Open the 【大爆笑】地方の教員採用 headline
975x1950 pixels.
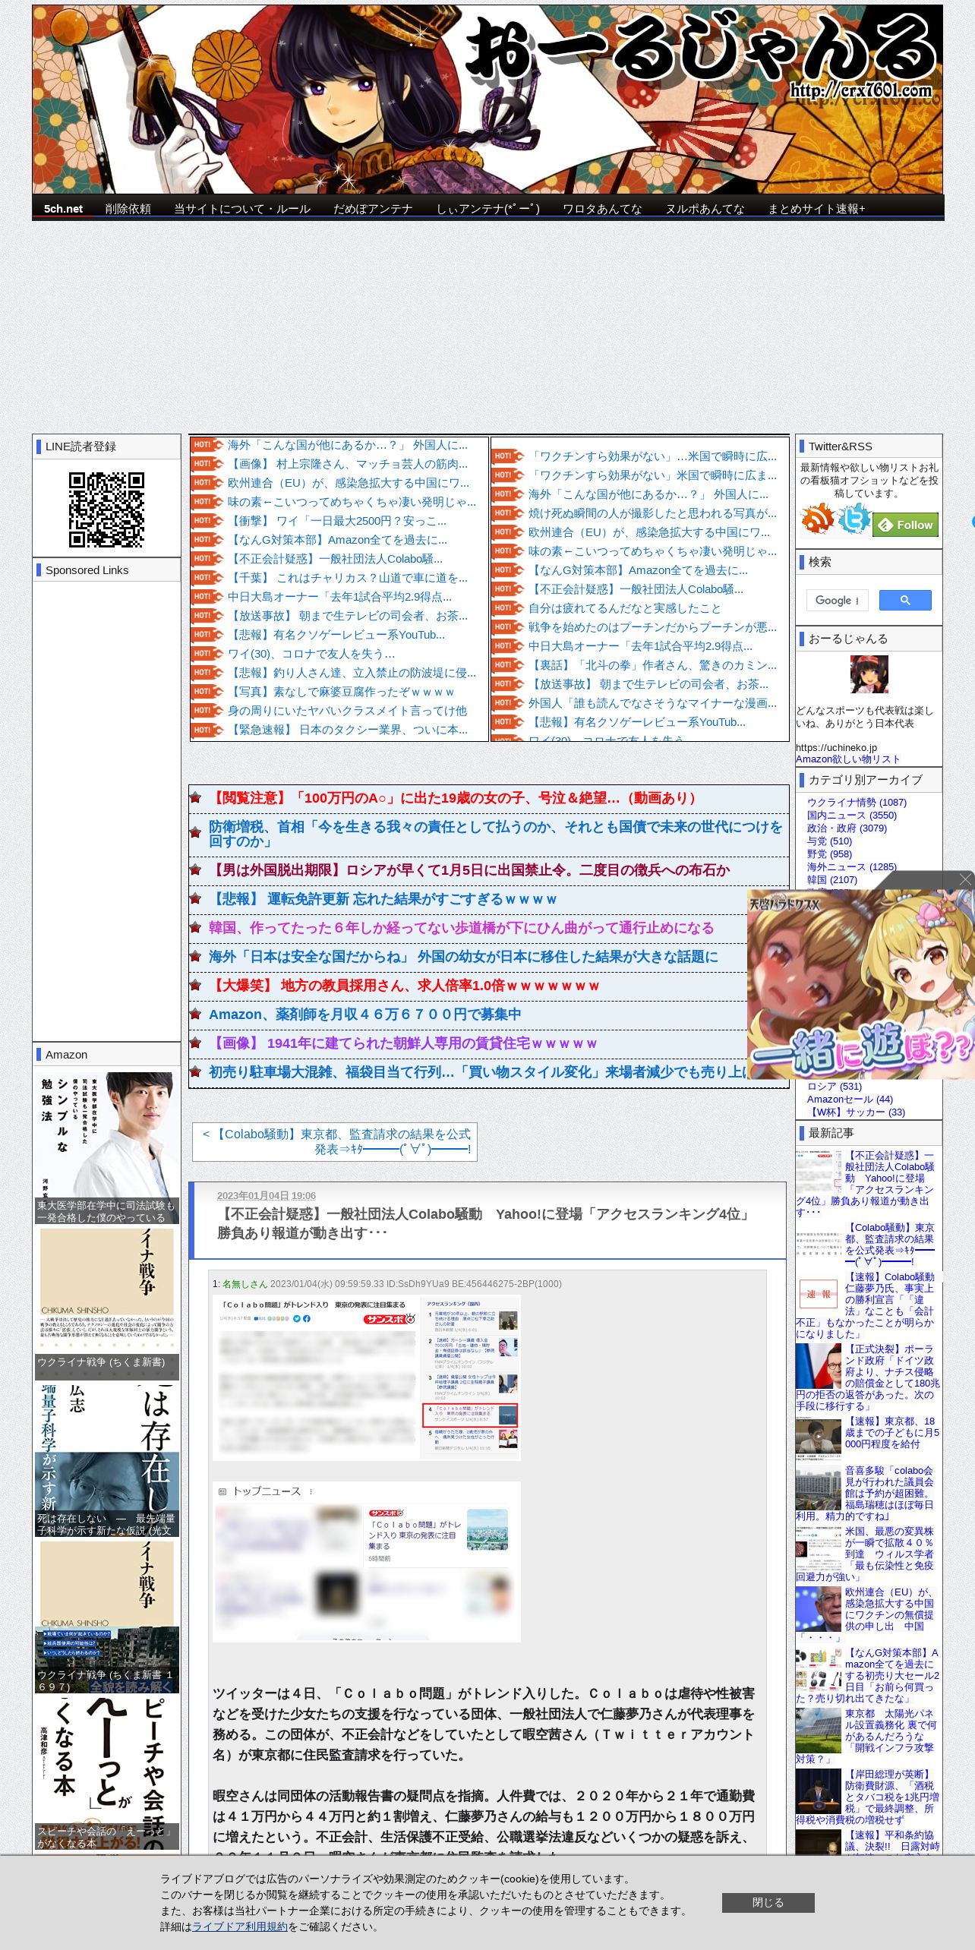[x=405, y=986]
